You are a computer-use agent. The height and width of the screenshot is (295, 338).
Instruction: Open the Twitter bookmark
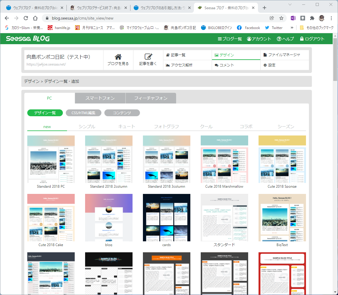[274, 28]
